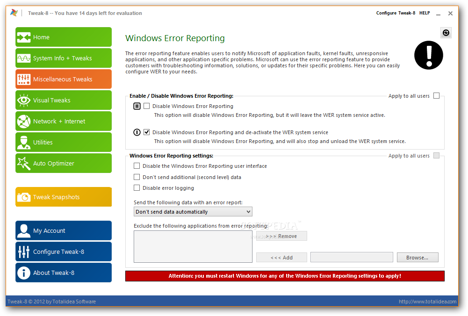
Task: Open the Home section
Action: (x=64, y=37)
